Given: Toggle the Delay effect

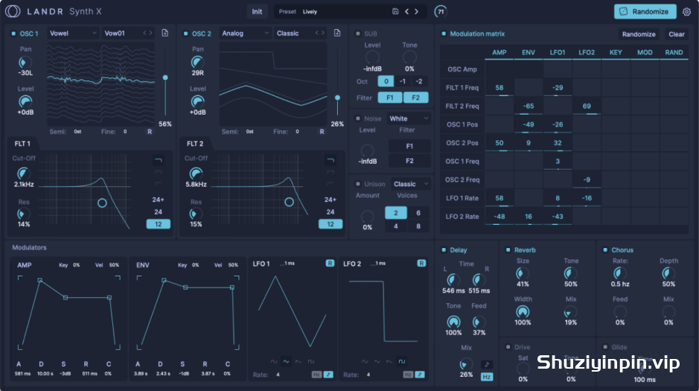Looking at the screenshot, I should click(444, 250).
